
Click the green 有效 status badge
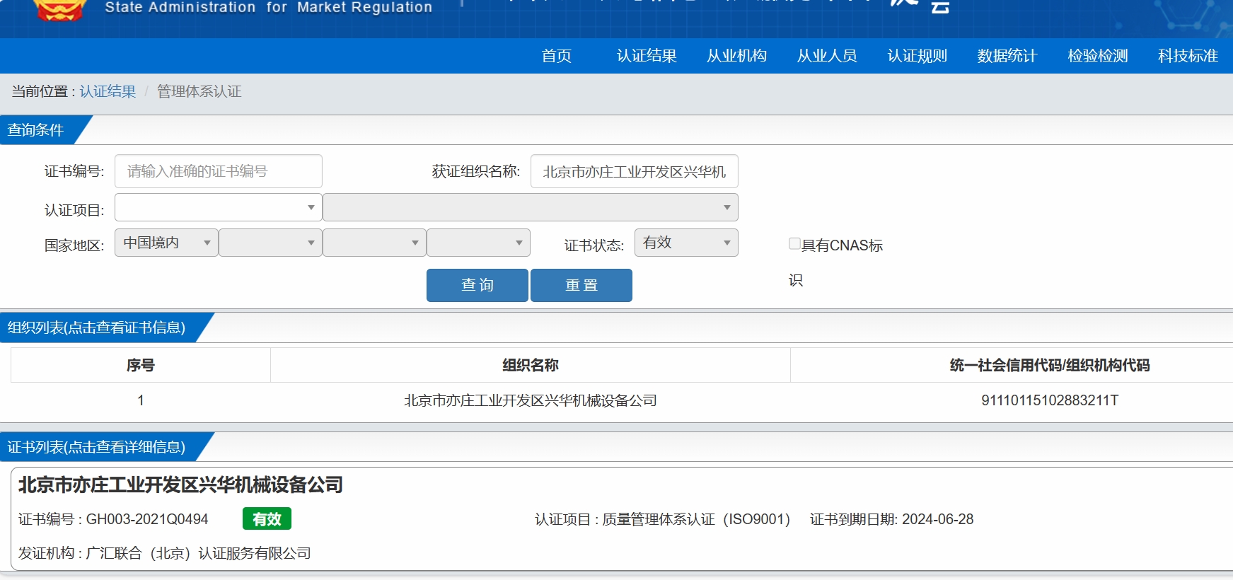pyautogui.click(x=267, y=519)
